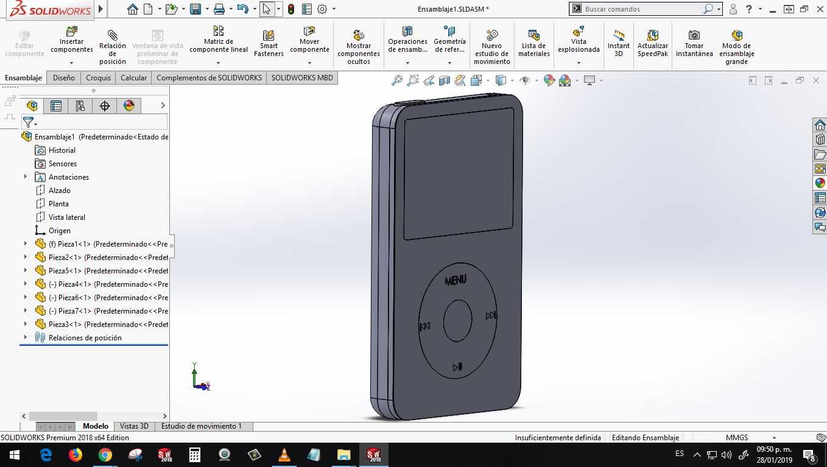
Task: Open SOLIDWORKS MBD tab
Action: coord(302,78)
